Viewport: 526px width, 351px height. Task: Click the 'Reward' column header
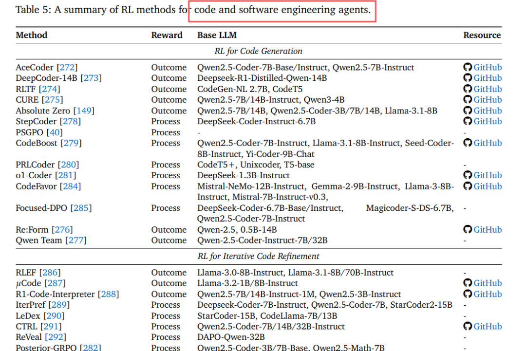click(167, 35)
